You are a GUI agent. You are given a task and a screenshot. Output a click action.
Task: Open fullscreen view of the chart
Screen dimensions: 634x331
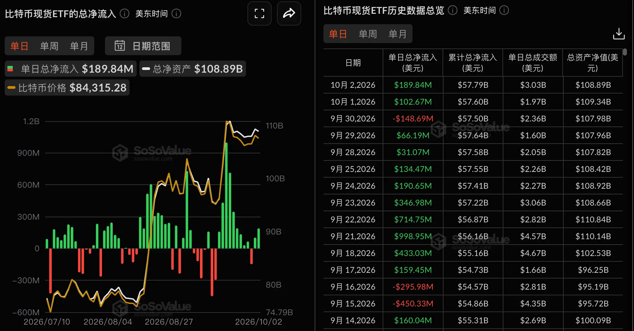(x=259, y=13)
